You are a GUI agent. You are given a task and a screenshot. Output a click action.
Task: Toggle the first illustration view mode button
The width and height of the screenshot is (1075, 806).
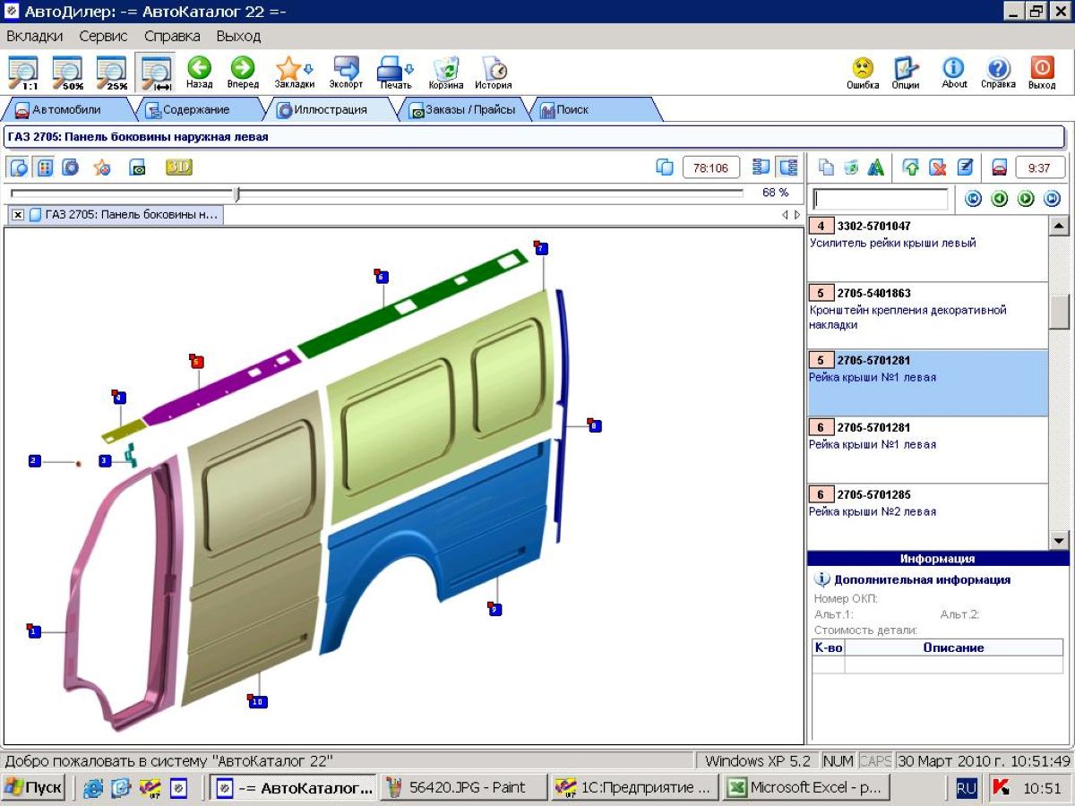(x=19, y=167)
